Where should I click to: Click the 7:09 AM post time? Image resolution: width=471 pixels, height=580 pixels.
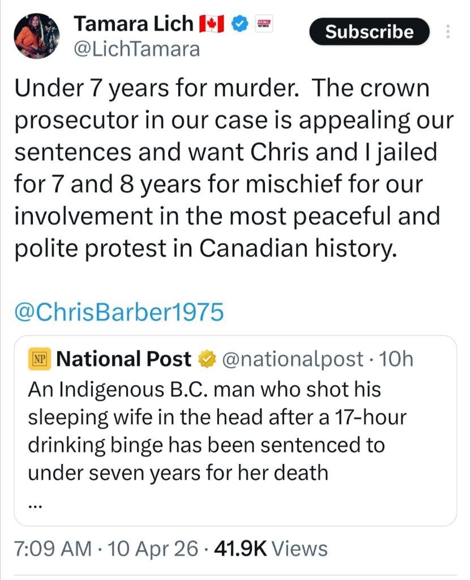click(52, 548)
